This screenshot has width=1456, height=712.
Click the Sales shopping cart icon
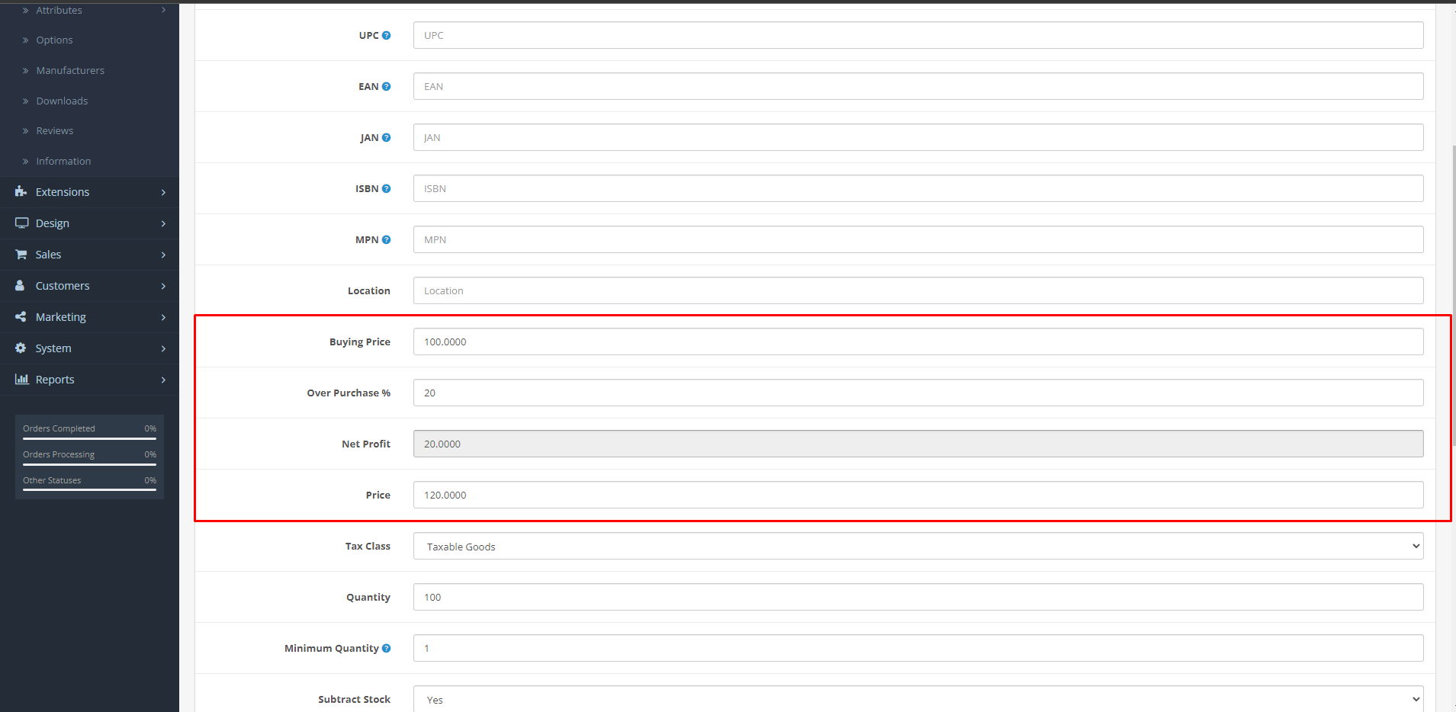click(21, 254)
